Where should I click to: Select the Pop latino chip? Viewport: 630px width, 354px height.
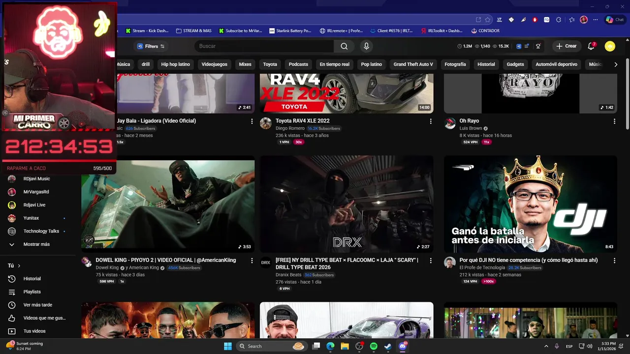(x=372, y=64)
